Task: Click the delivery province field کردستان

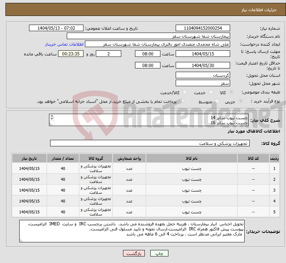Action: click(x=203, y=75)
